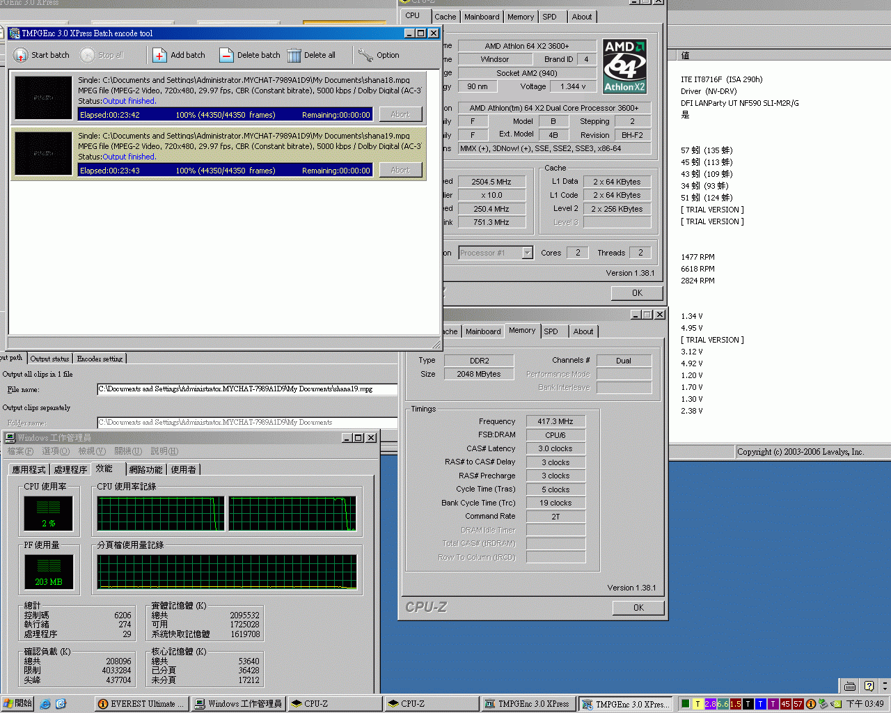891x713 pixels.
Task: Open the Processor #1 selection dropdown
Action: coord(527,253)
